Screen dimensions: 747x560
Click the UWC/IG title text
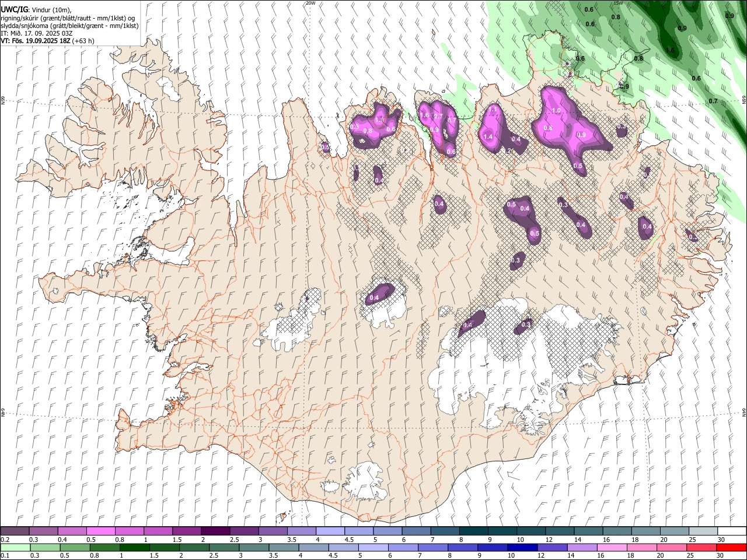(x=13, y=9)
